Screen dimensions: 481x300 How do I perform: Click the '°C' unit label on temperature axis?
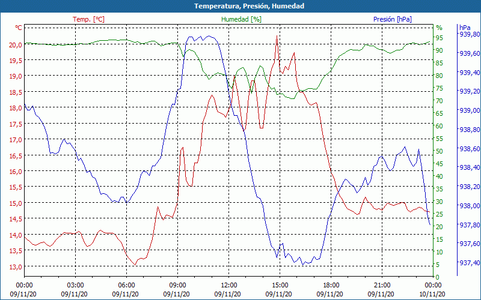pos(19,28)
